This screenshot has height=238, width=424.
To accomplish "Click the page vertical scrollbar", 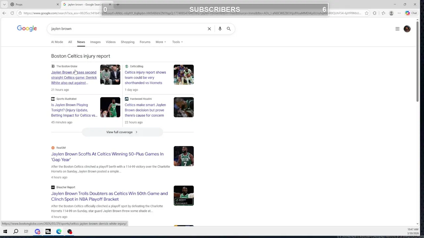I will coord(417,61).
